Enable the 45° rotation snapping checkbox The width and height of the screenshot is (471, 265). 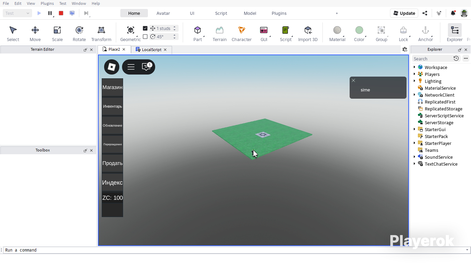(145, 37)
